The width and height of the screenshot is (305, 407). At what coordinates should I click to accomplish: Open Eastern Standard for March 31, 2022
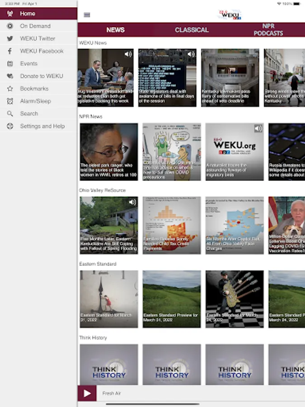(x=108, y=299)
